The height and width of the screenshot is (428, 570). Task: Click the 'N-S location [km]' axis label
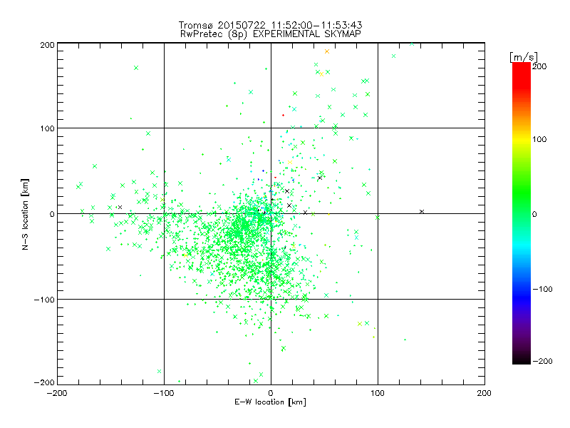25,214
